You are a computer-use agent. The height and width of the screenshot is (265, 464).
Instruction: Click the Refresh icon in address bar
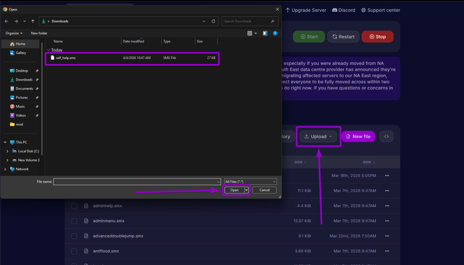pyautogui.click(x=213, y=21)
